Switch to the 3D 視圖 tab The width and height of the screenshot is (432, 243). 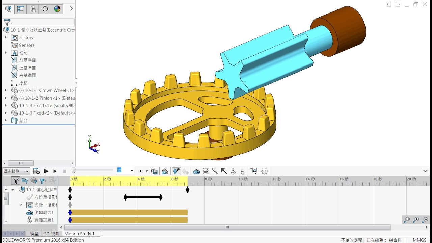[52, 234]
